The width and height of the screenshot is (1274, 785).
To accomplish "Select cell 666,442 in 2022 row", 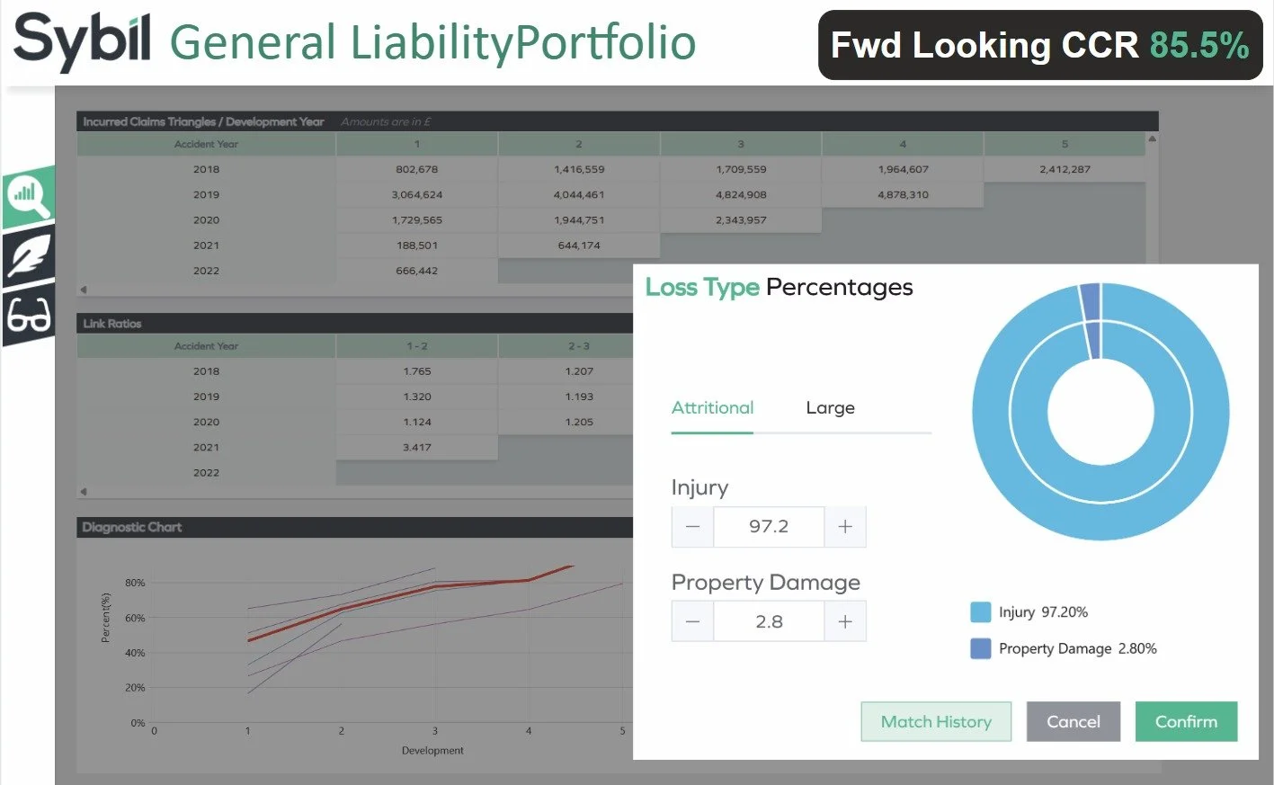I will point(417,270).
